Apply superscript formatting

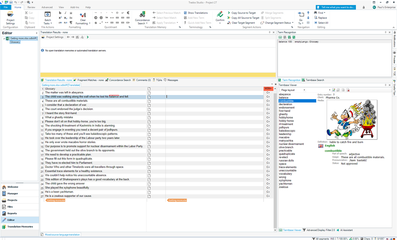60,18
